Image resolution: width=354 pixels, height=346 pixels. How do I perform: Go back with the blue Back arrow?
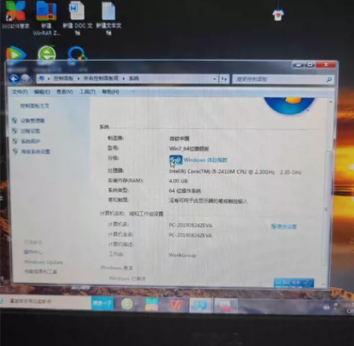pos(14,79)
